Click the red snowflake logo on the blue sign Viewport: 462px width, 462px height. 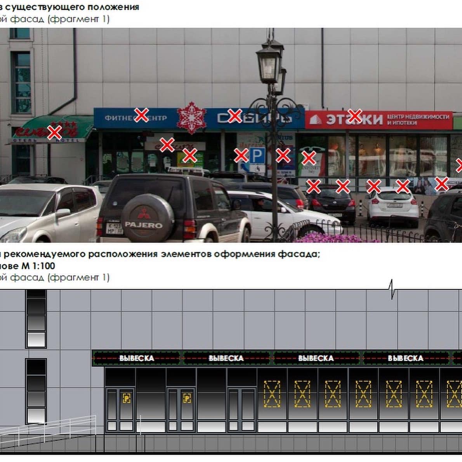pos(191,118)
